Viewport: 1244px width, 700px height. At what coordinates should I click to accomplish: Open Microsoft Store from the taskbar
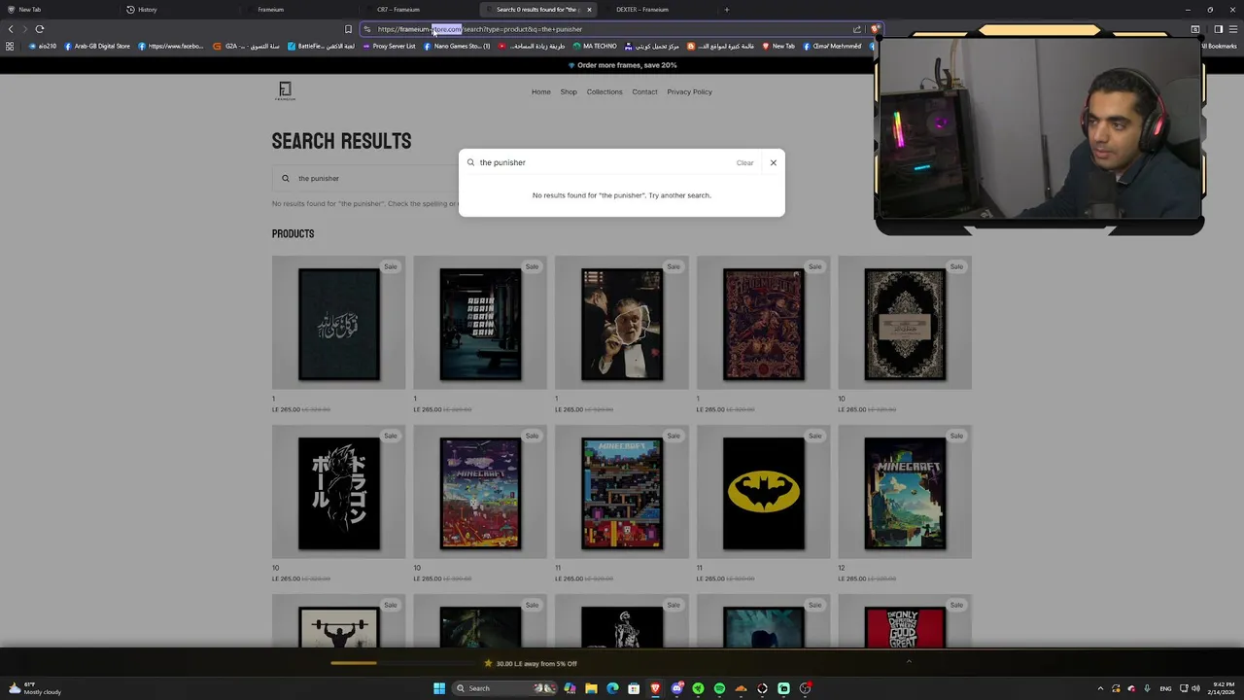click(x=634, y=688)
